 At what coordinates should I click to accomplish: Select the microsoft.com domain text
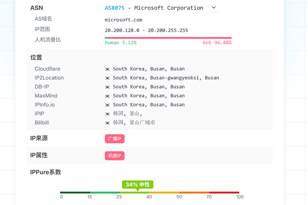(123, 20)
